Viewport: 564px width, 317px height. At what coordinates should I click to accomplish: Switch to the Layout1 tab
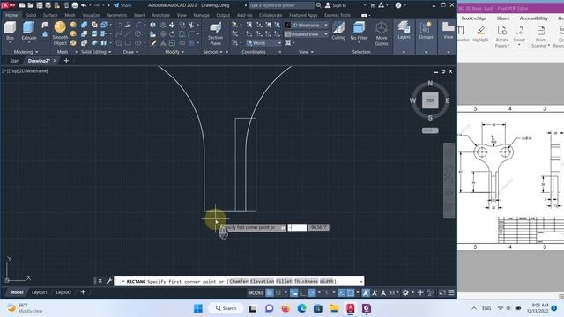39,292
